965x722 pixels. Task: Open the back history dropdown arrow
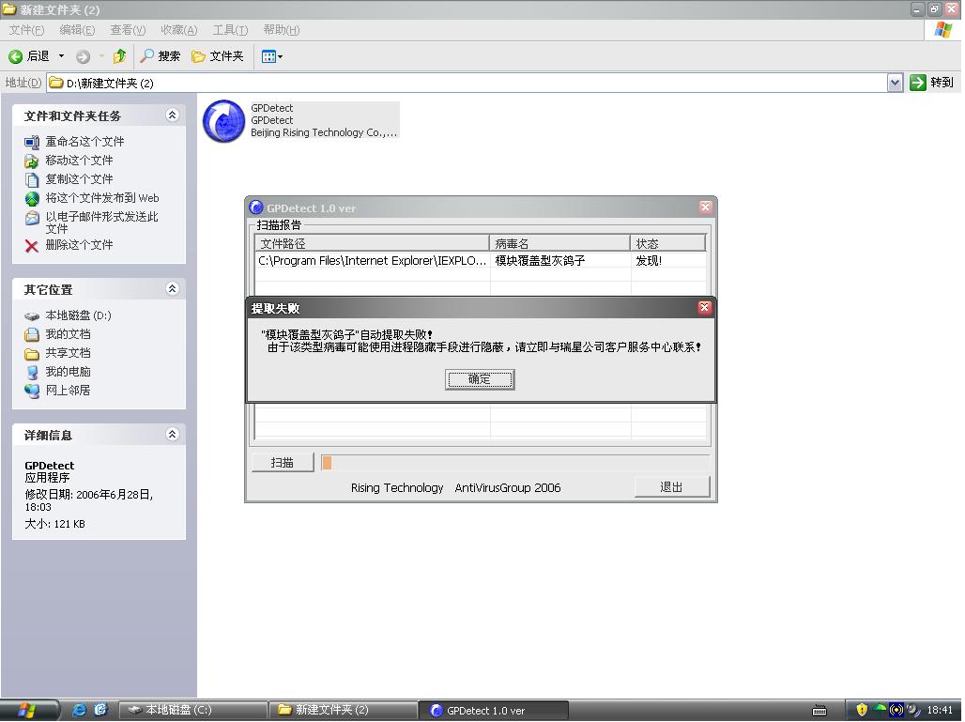pos(62,56)
